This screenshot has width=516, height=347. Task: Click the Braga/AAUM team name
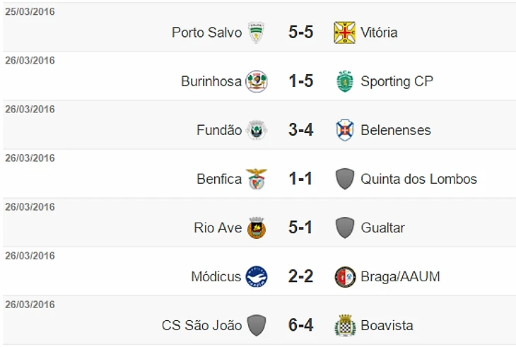click(x=400, y=276)
